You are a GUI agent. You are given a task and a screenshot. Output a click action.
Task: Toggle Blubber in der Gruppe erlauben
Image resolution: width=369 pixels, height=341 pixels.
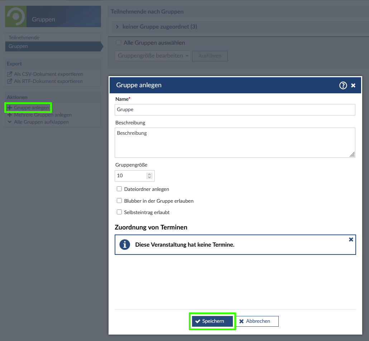click(x=120, y=201)
